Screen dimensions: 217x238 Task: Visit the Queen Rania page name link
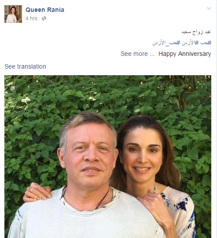click(x=45, y=10)
